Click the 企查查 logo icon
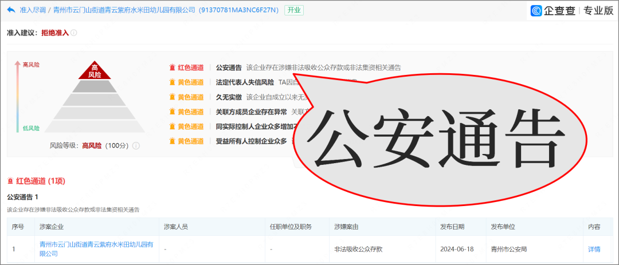The width and height of the screenshot is (619, 265). [x=537, y=11]
